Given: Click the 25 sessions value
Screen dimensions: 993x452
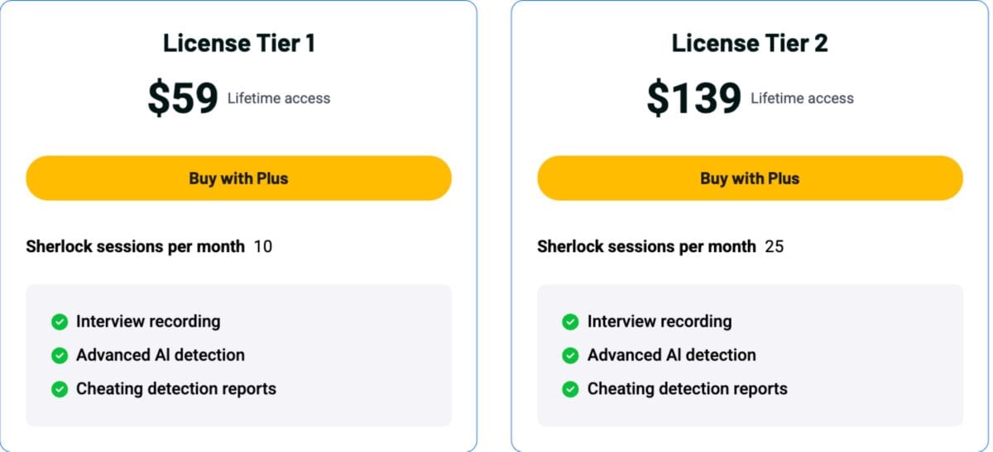Looking at the screenshot, I should pyautogui.click(x=775, y=246).
